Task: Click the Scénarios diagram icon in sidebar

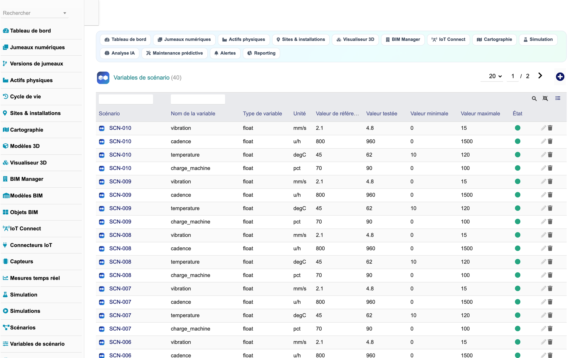Action: [6, 327]
